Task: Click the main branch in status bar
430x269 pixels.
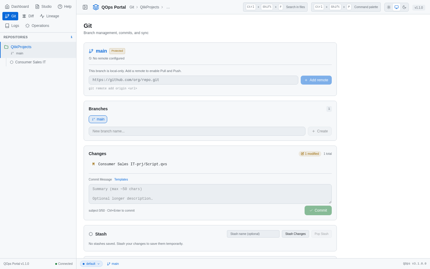Action: (x=113, y=264)
